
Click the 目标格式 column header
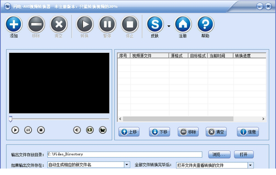coord(198,56)
